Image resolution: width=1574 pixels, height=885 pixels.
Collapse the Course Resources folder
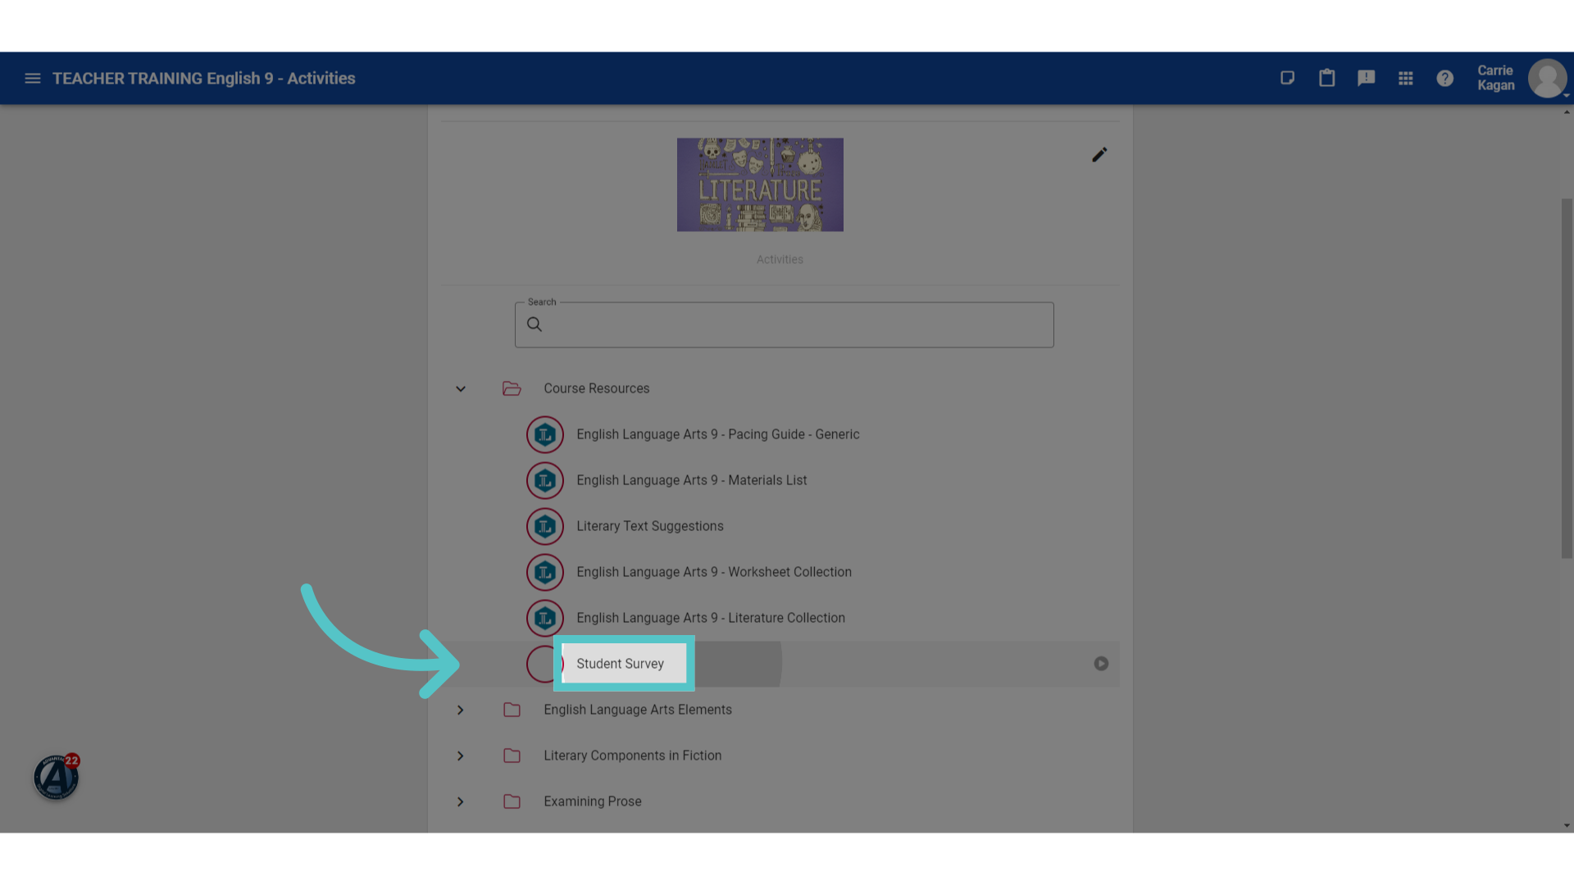(x=461, y=389)
